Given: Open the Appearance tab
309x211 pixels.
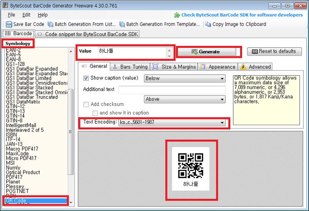Looking at the screenshot, I should [x=218, y=67].
